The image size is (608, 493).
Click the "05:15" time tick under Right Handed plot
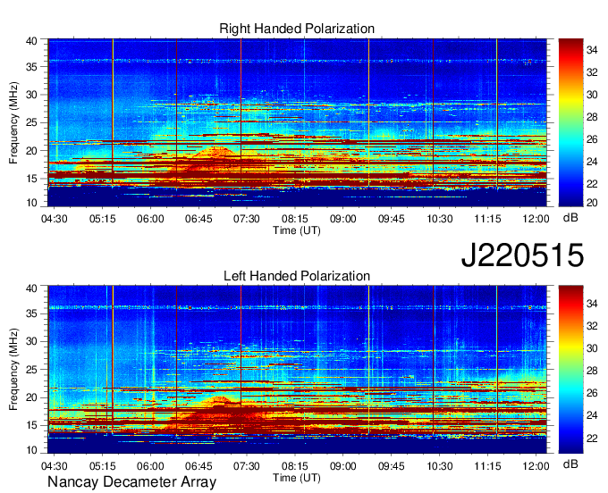click(102, 219)
